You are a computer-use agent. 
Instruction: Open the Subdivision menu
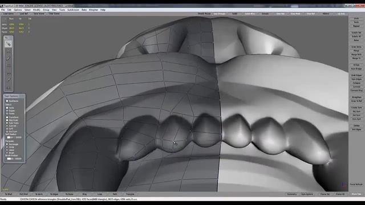pos(74,10)
